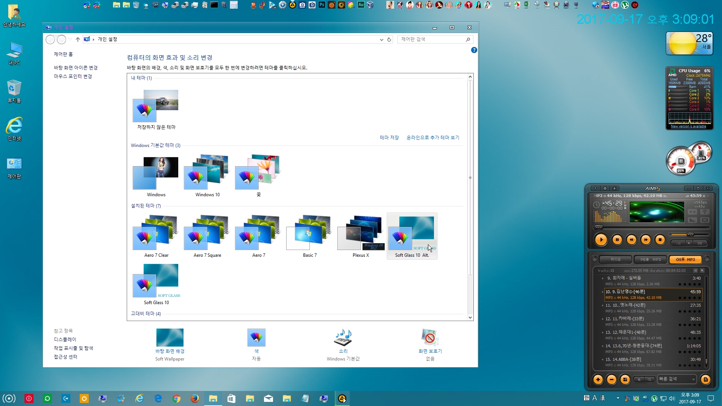This screenshot has width=722, height=406.
Task: Click 바탕 화면 아이콘 변경 link
Action: click(x=76, y=67)
